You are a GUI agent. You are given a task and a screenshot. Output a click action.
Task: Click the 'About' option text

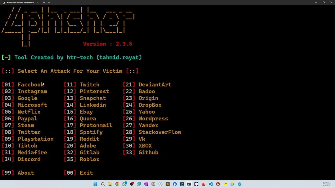(x=26, y=173)
